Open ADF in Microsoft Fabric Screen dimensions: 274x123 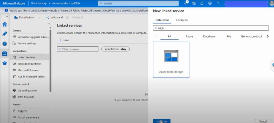[29, 77]
